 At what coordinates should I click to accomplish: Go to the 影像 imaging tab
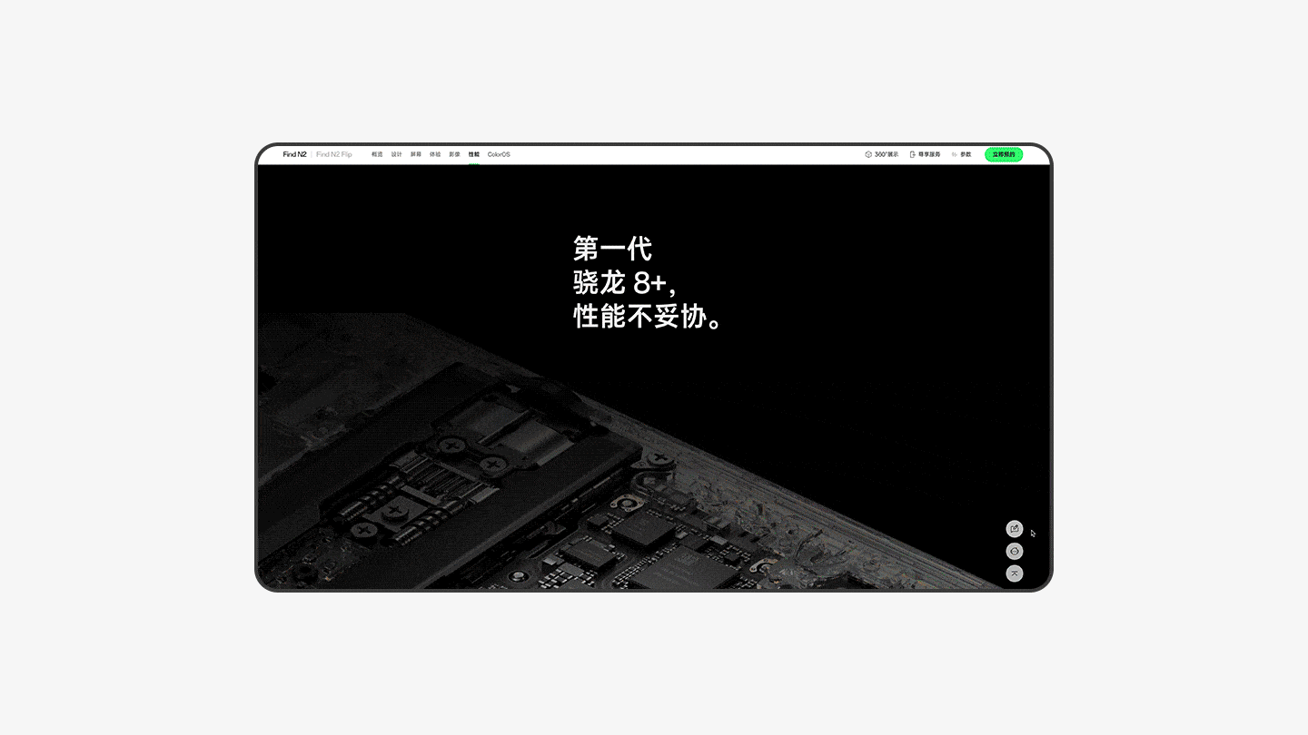click(454, 154)
